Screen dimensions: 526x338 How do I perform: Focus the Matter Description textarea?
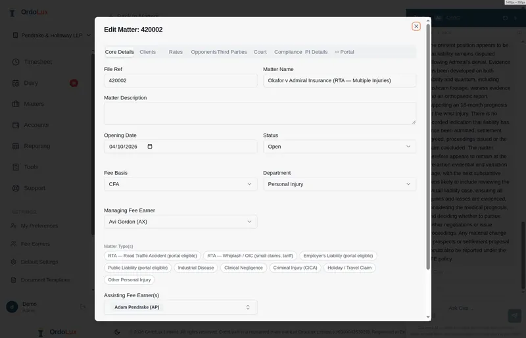coord(260,114)
